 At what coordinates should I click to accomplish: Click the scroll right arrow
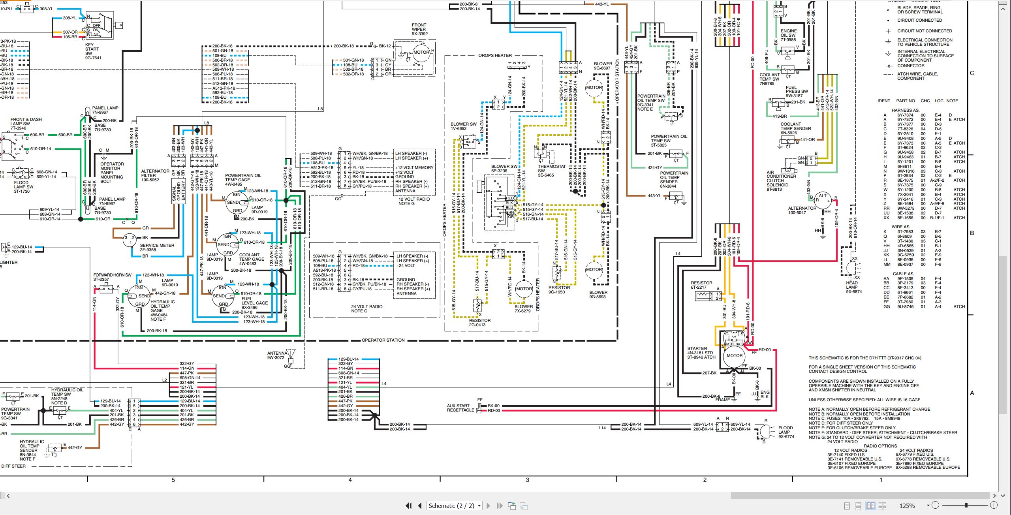point(994,495)
